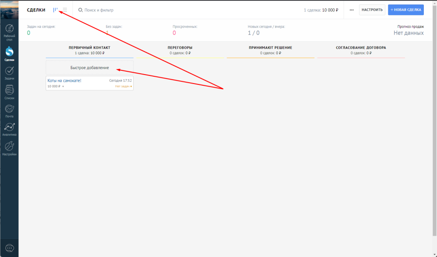Select the Сделки sidebar icon
Screen dimensions: 437x257
9,52
